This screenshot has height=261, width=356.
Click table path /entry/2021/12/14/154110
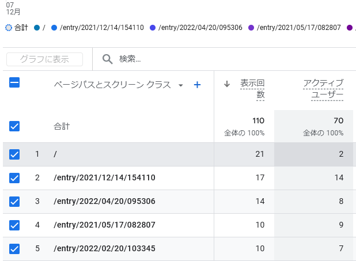click(x=104, y=177)
